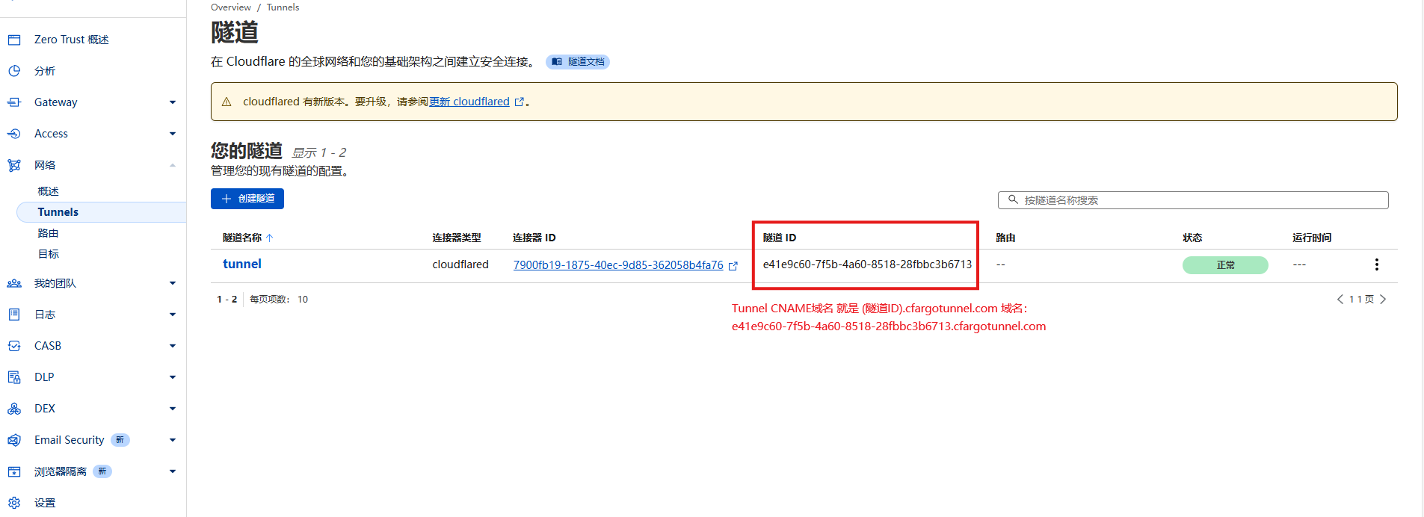
Task: Open the 隧道文档 docs badge
Action: point(578,62)
